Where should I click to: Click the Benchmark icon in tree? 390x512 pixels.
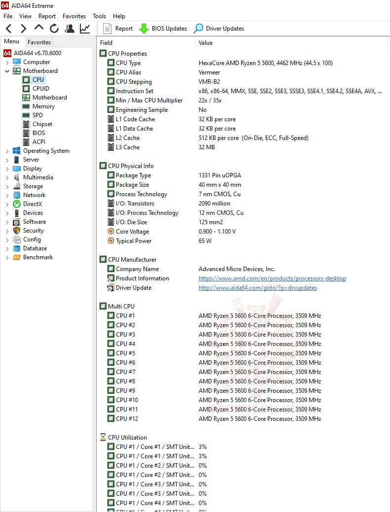click(x=17, y=257)
